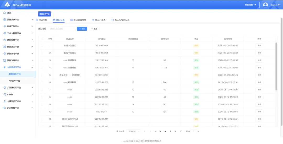Click the 接口数据脱敏 tab icon

[72, 20]
